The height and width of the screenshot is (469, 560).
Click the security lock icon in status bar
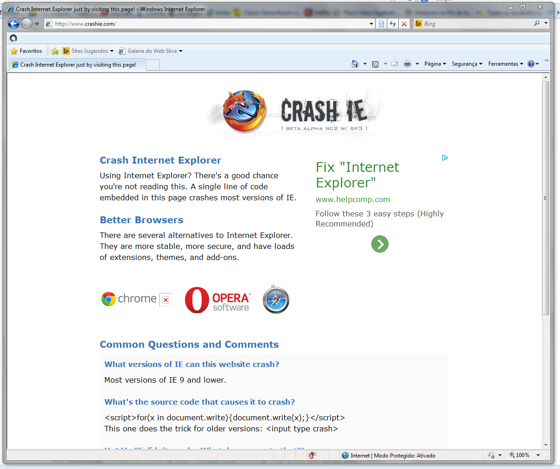[x=491, y=455]
